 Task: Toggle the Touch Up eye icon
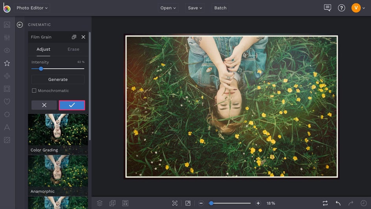[x=7, y=50]
